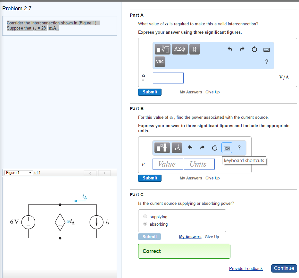This screenshot has height=278, width=299.
Task: Give Up on Part B
Action: point(212,178)
